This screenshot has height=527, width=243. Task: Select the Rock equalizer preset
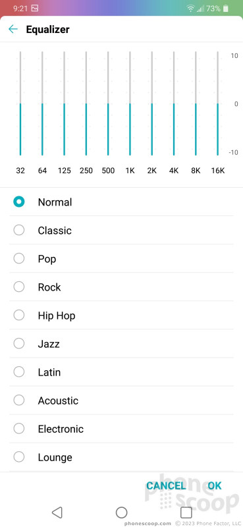click(x=121, y=287)
